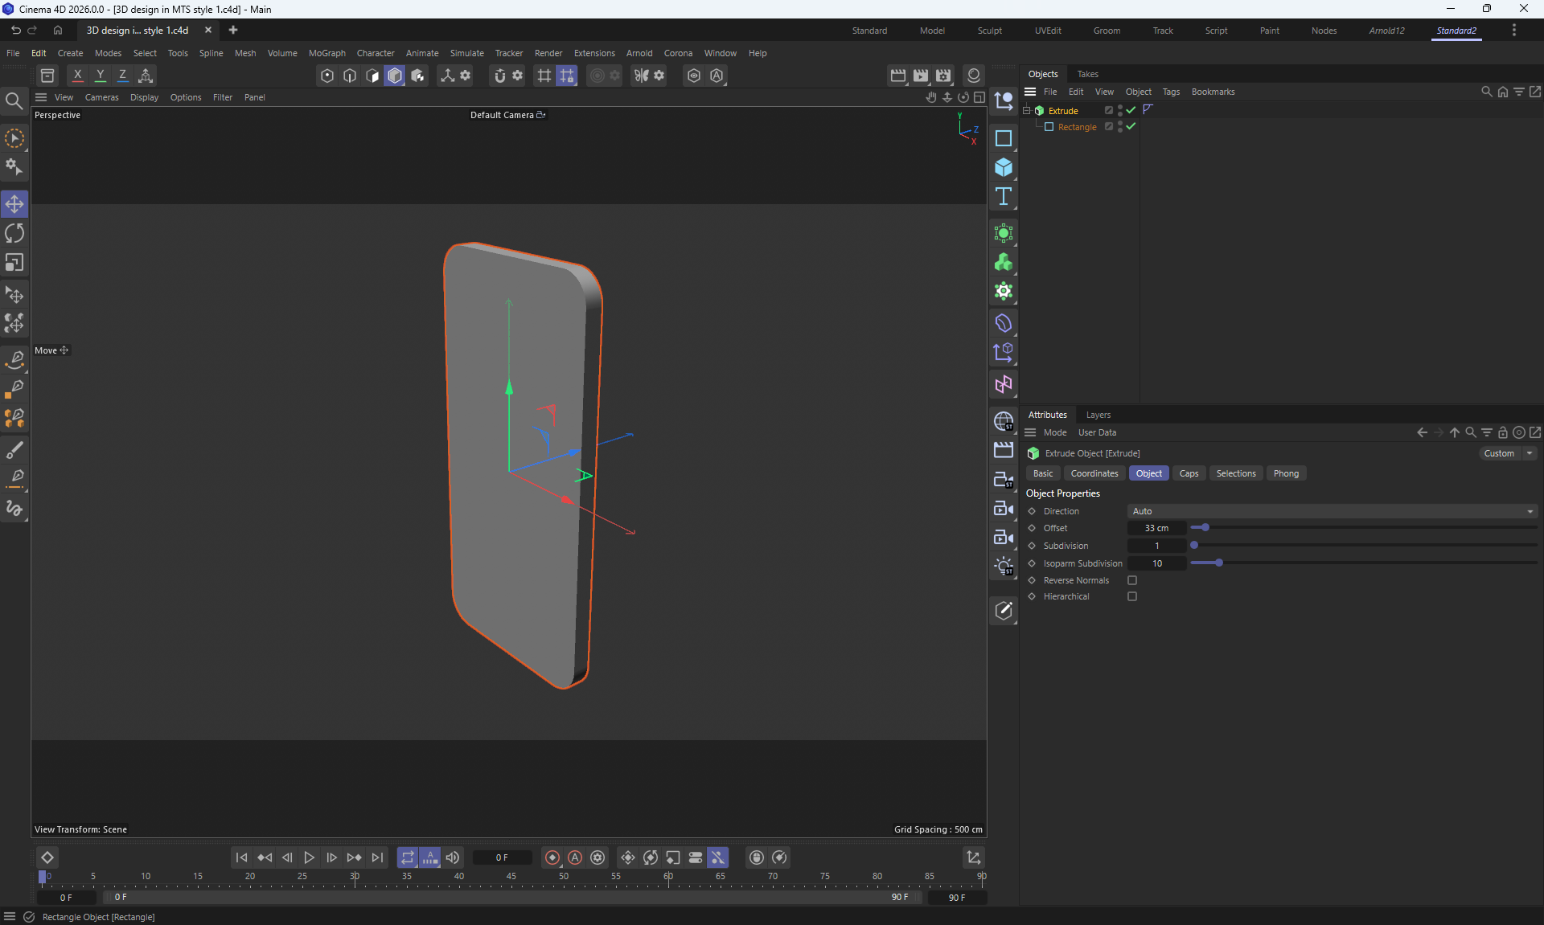
Task: Open the live search magnifier tool
Action: [x=14, y=101]
